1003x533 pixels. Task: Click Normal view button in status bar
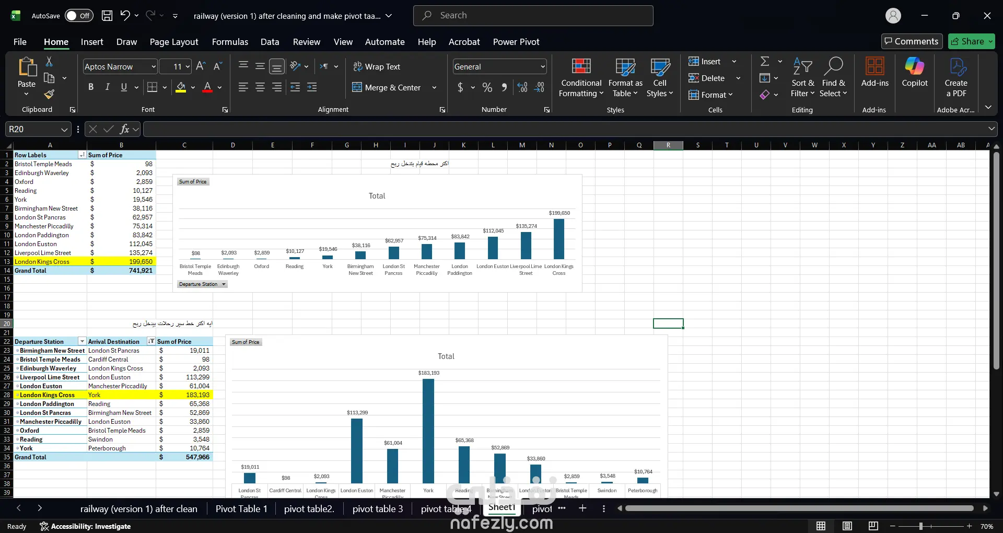coord(821,526)
